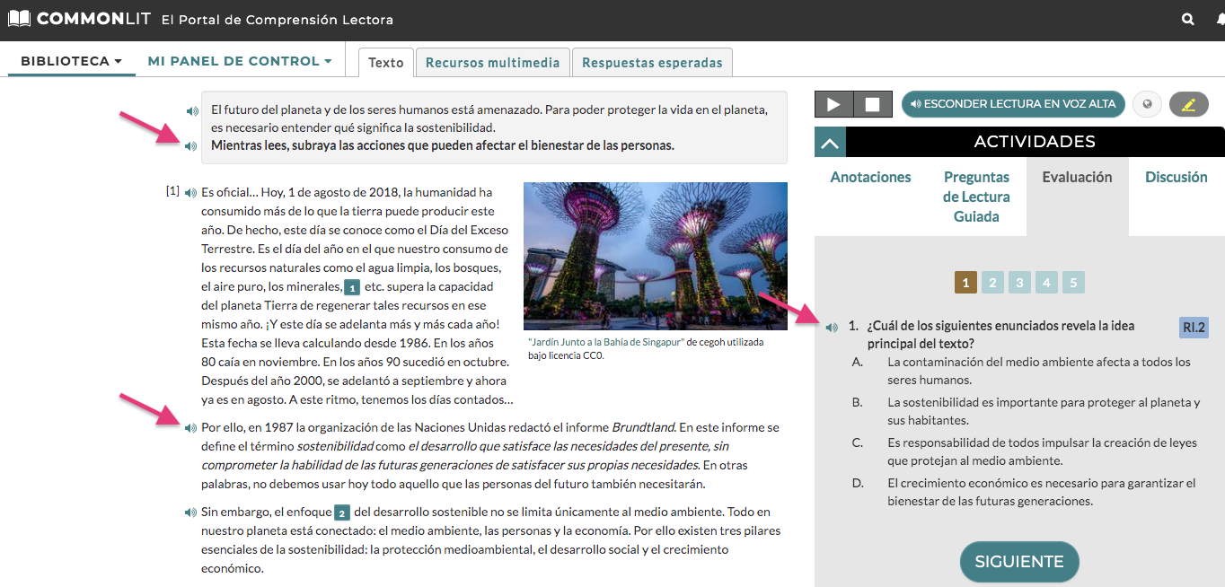This screenshot has width=1225, height=587.
Task: Click 'El Portal de Comprensión Lectora' title
Action: click(278, 19)
